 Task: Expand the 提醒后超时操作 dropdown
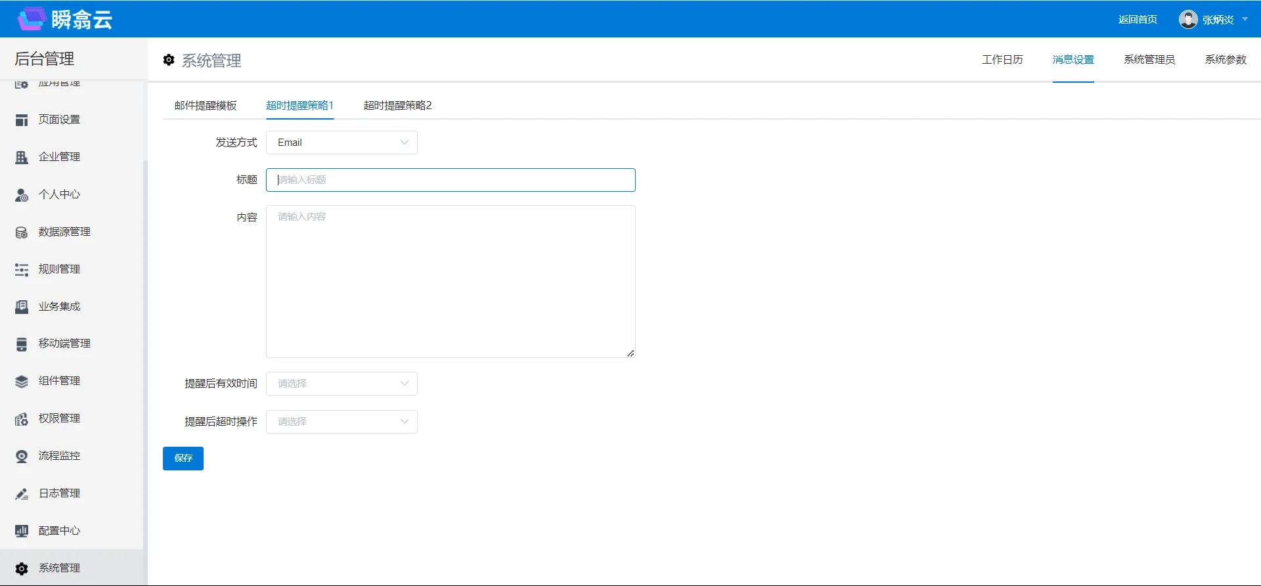point(342,422)
